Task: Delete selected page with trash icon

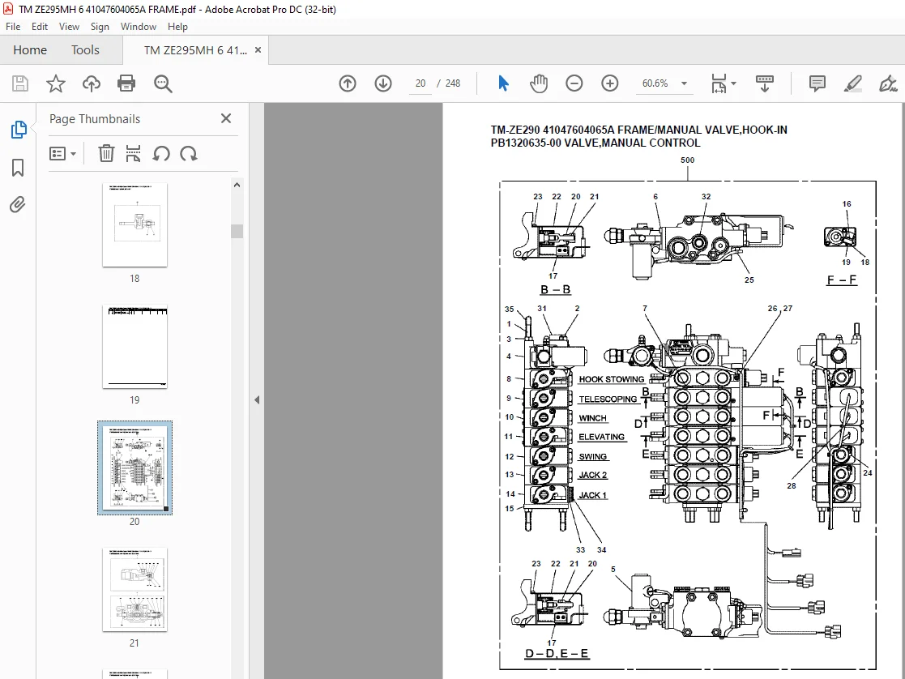Action: pos(106,154)
